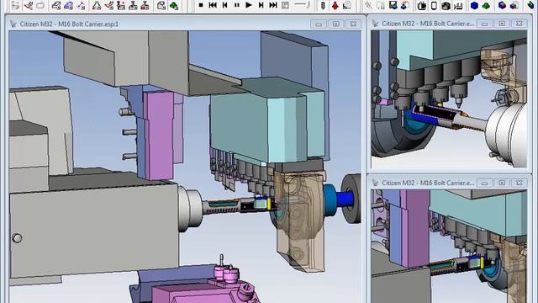Click the greyed-out document icon
The height and width of the screenshot is (303, 538).
(381, 6)
